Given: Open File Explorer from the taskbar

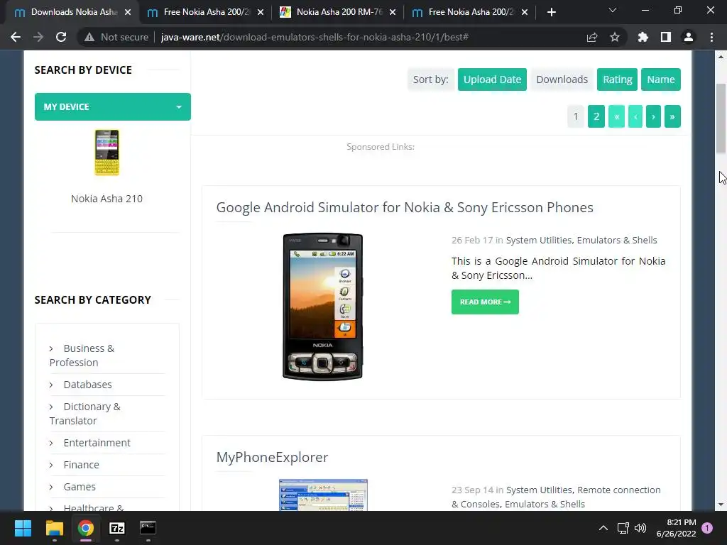Looking at the screenshot, I should pos(54,528).
